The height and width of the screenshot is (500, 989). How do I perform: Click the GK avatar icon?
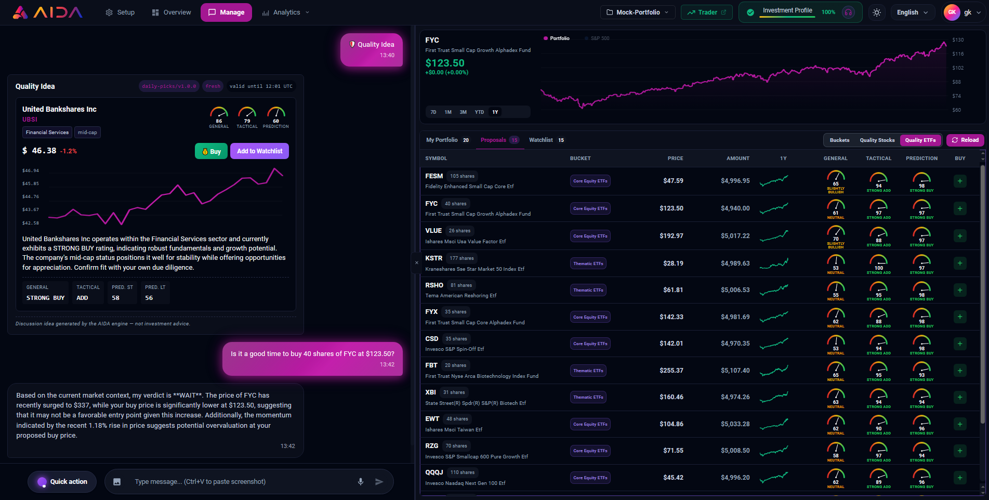pyautogui.click(x=952, y=12)
